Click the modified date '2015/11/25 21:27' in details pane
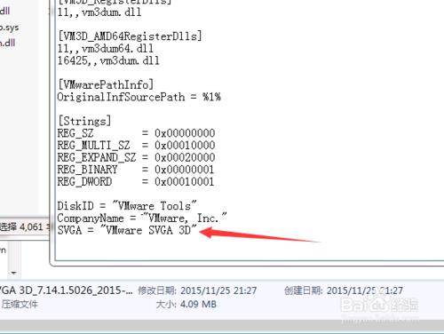Screen dimensions: 444x334 218,290
